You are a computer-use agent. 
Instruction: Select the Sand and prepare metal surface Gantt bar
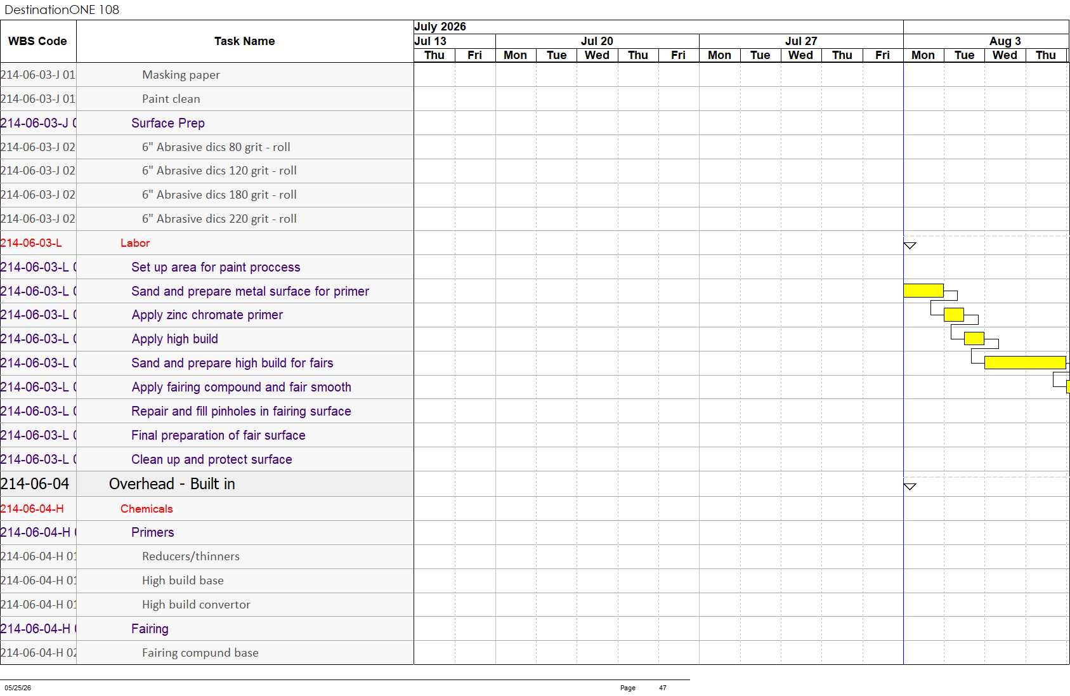[x=923, y=291]
